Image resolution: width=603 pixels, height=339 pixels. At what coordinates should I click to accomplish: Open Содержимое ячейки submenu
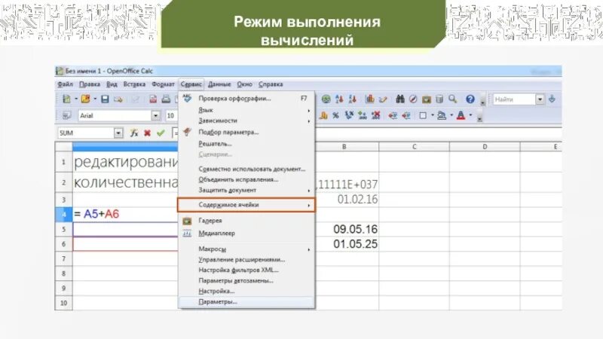[x=246, y=205]
